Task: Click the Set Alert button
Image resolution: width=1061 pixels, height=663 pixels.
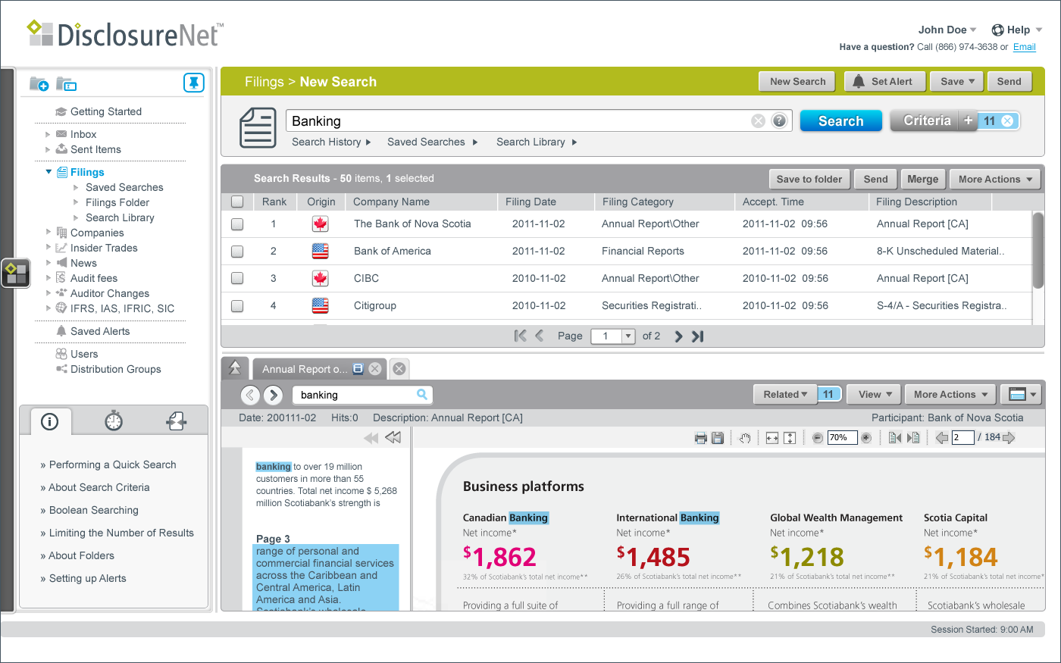Action: [884, 82]
